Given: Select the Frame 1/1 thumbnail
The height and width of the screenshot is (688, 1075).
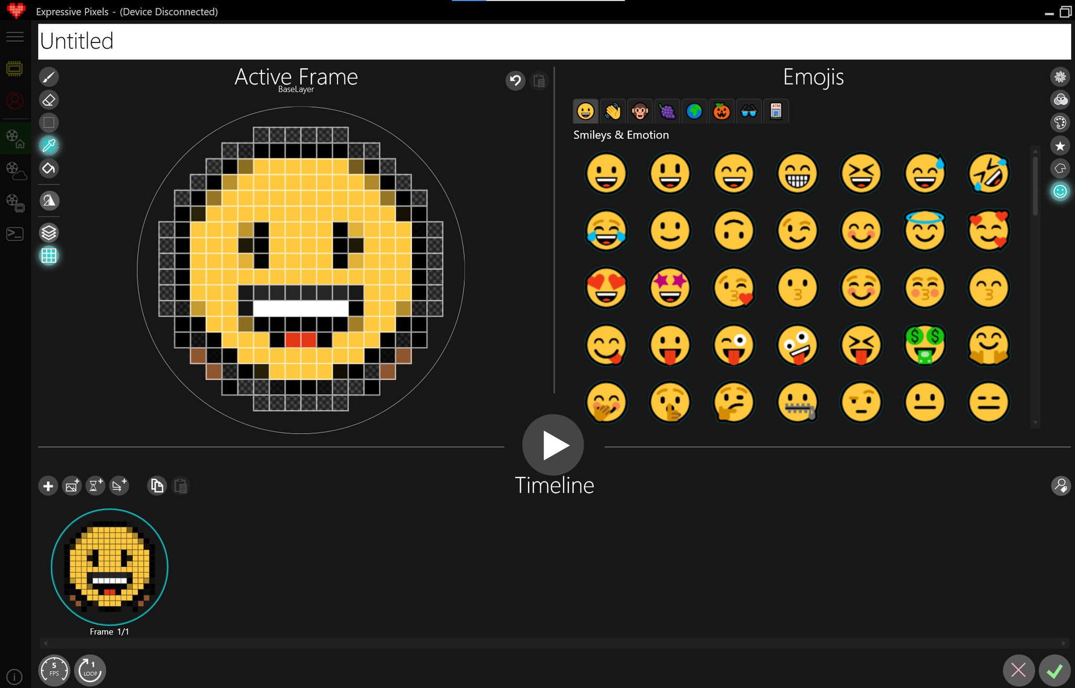Looking at the screenshot, I should click(x=109, y=567).
